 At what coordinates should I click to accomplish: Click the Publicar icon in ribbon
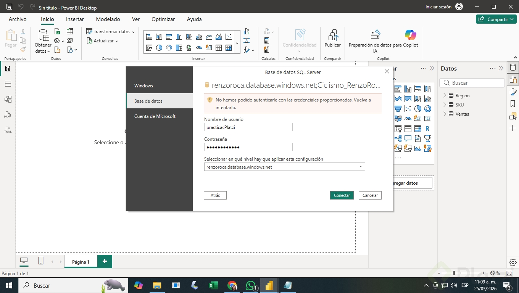333,35
